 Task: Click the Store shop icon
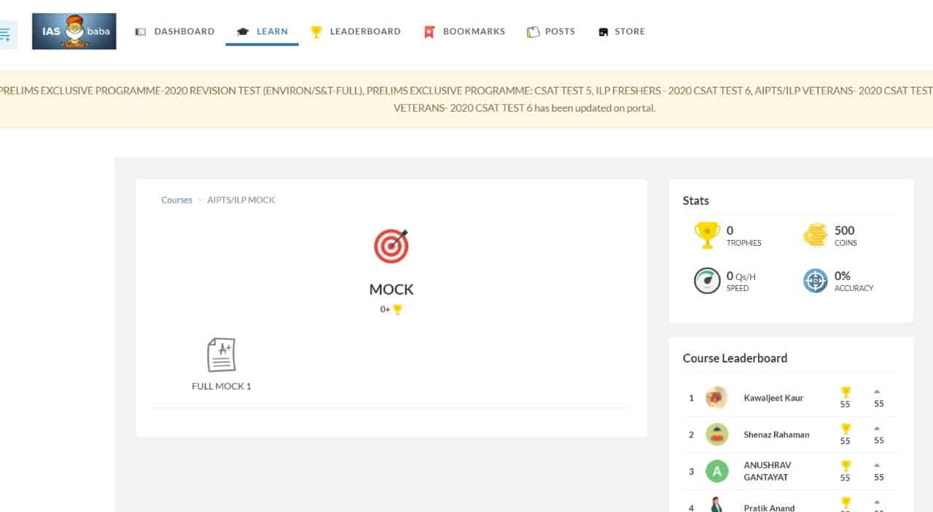pos(603,32)
